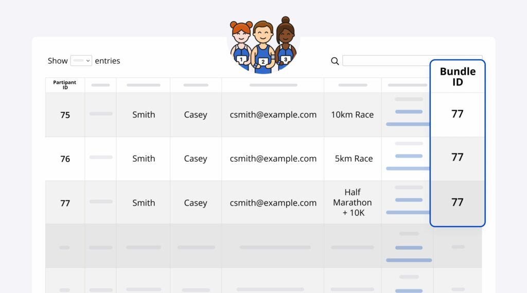
Task: Sort by the Partipant ID column header
Action: point(65,85)
